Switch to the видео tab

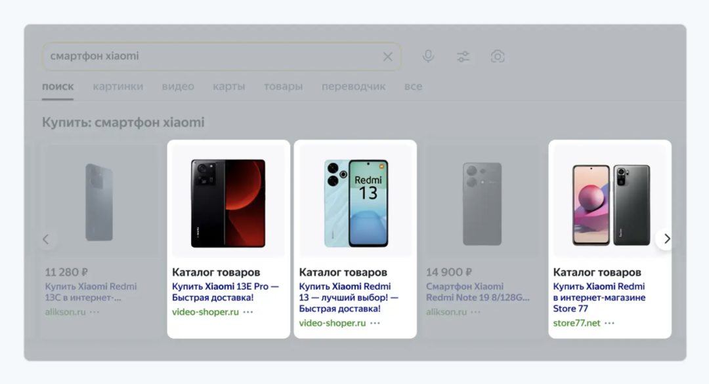178,86
